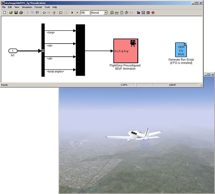Click the Generate Run Script label
This screenshot has height=194, width=215.
pyautogui.click(x=181, y=61)
